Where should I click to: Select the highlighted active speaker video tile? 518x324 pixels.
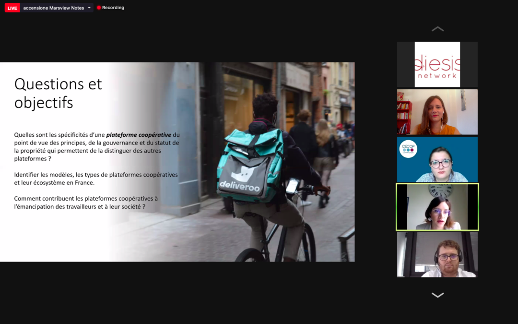[x=437, y=207]
